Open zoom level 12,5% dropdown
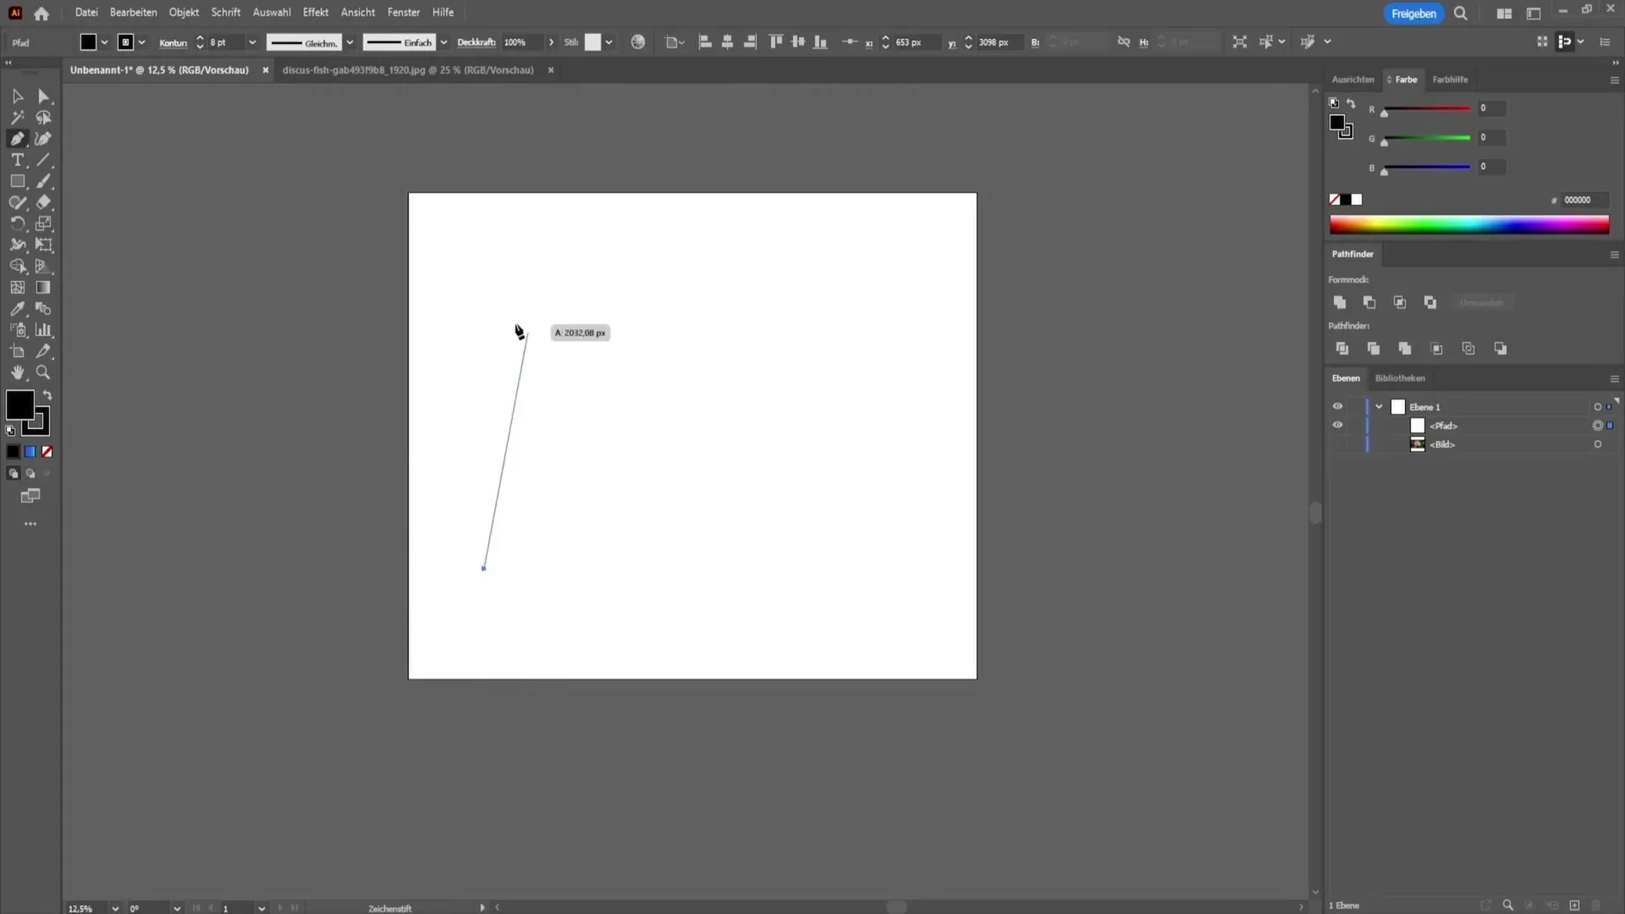This screenshot has width=1625, height=914. pyautogui.click(x=115, y=908)
